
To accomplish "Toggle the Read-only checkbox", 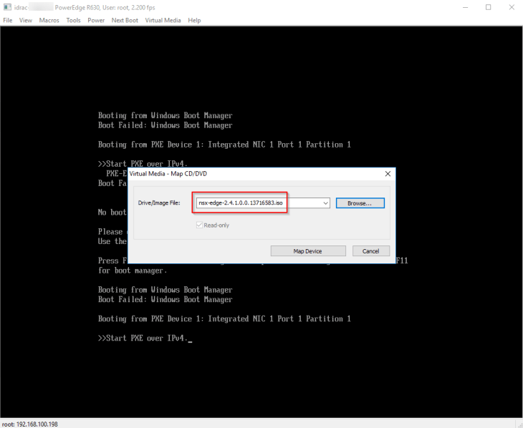I will [x=200, y=225].
